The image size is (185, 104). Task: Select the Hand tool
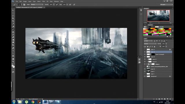tap(13, 59)
